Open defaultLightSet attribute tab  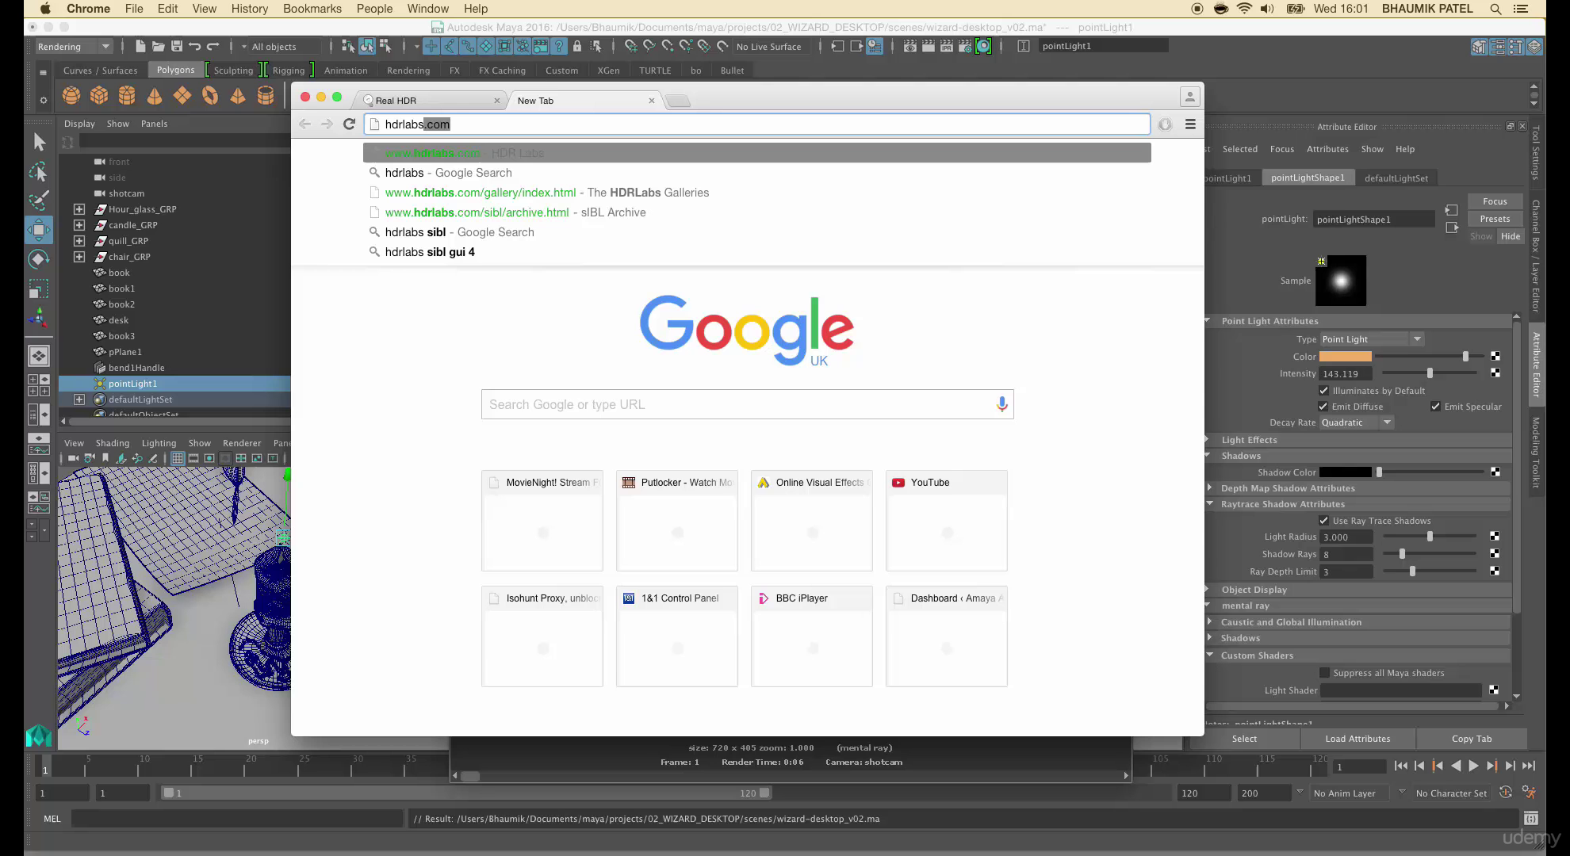tap(1396, 178)
